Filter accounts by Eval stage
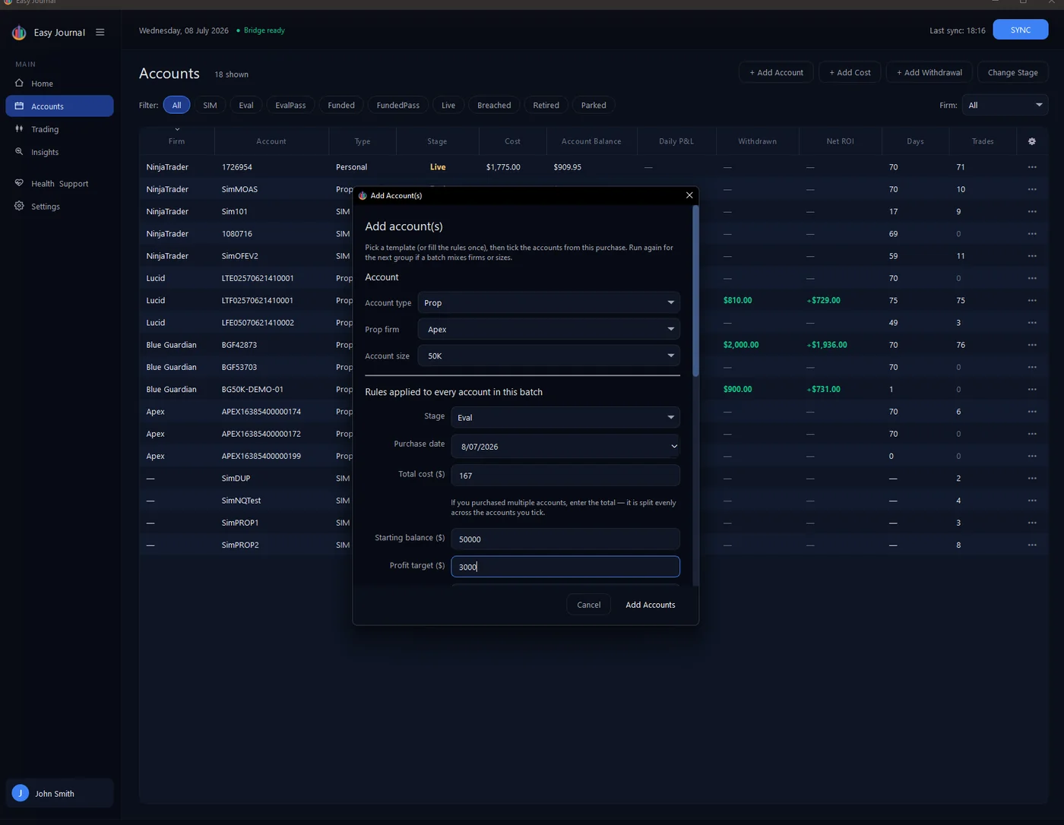Image resolution: width=1064 pixels, height=825 pixels. (x=245, y=105)
